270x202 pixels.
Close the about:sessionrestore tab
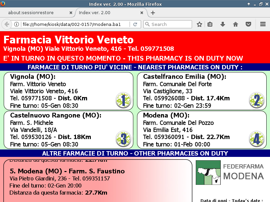pyautogui.click(x=71, y=13)
